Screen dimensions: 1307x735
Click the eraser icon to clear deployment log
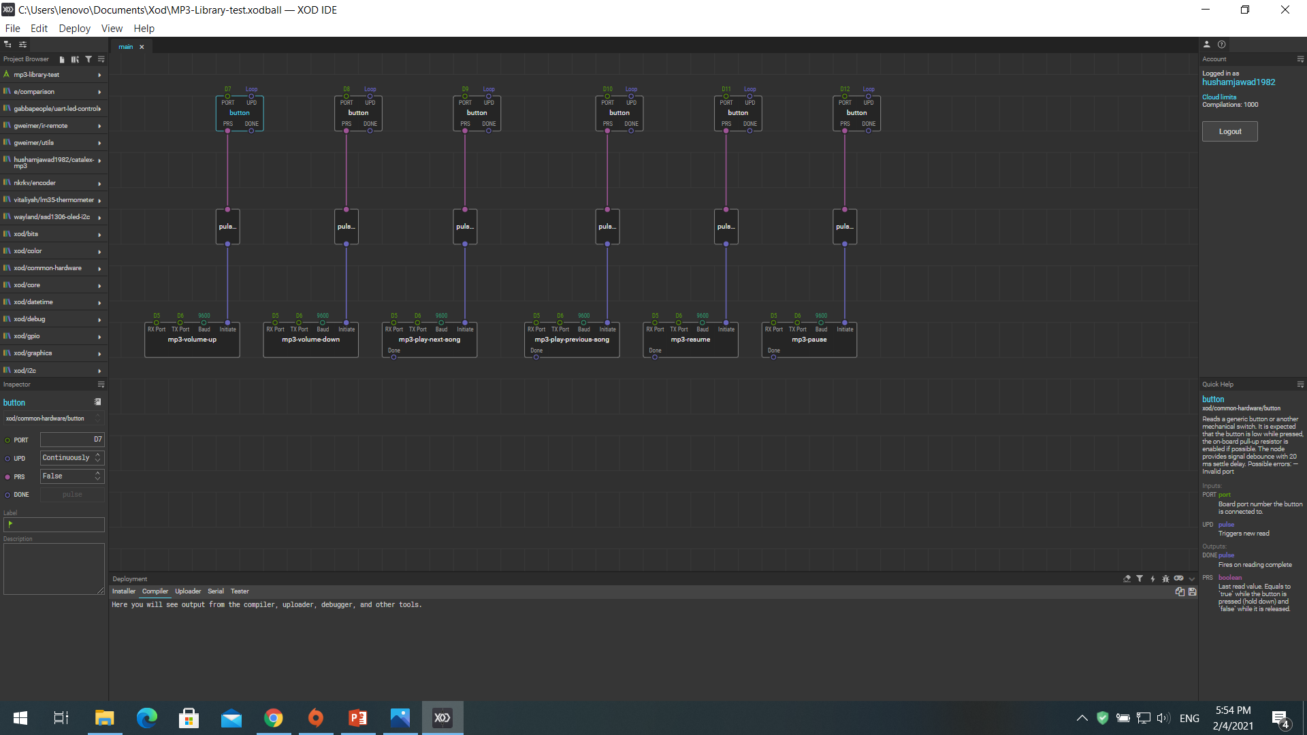[1127, 578]
